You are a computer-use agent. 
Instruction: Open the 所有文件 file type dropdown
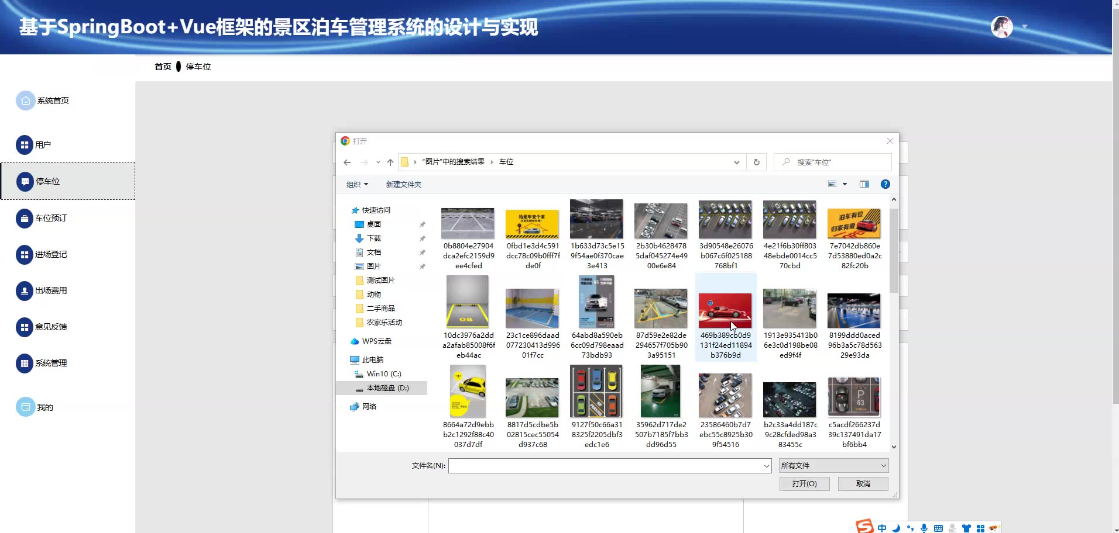[x=833, y=466]
